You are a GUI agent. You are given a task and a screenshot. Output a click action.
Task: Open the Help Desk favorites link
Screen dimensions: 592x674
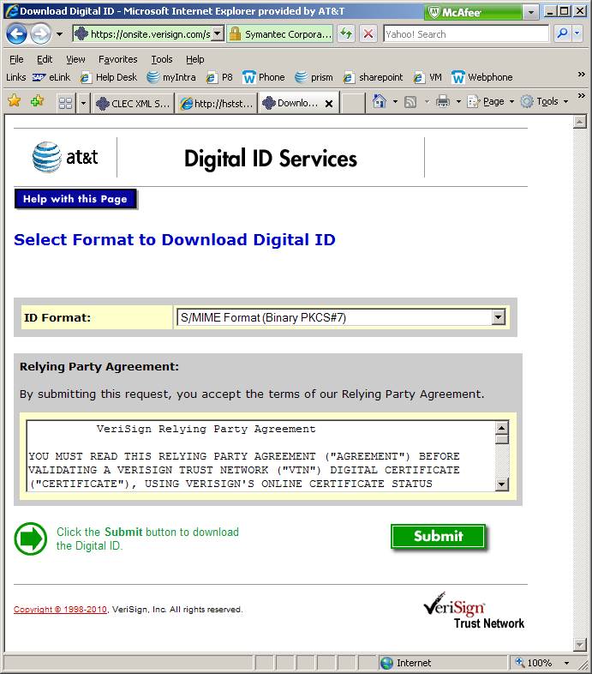point(109,77)
